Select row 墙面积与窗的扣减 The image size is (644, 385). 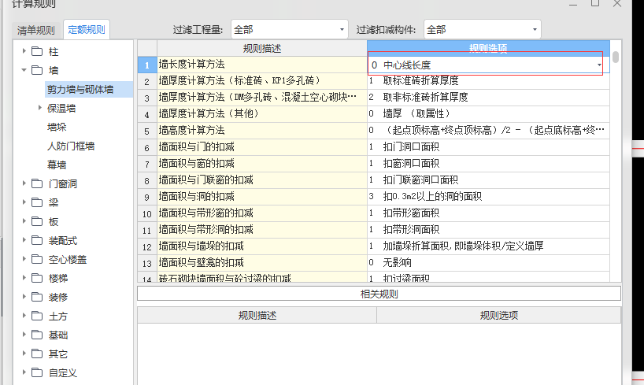262,164
